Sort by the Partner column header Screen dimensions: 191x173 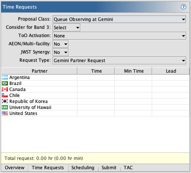point(39,71)
